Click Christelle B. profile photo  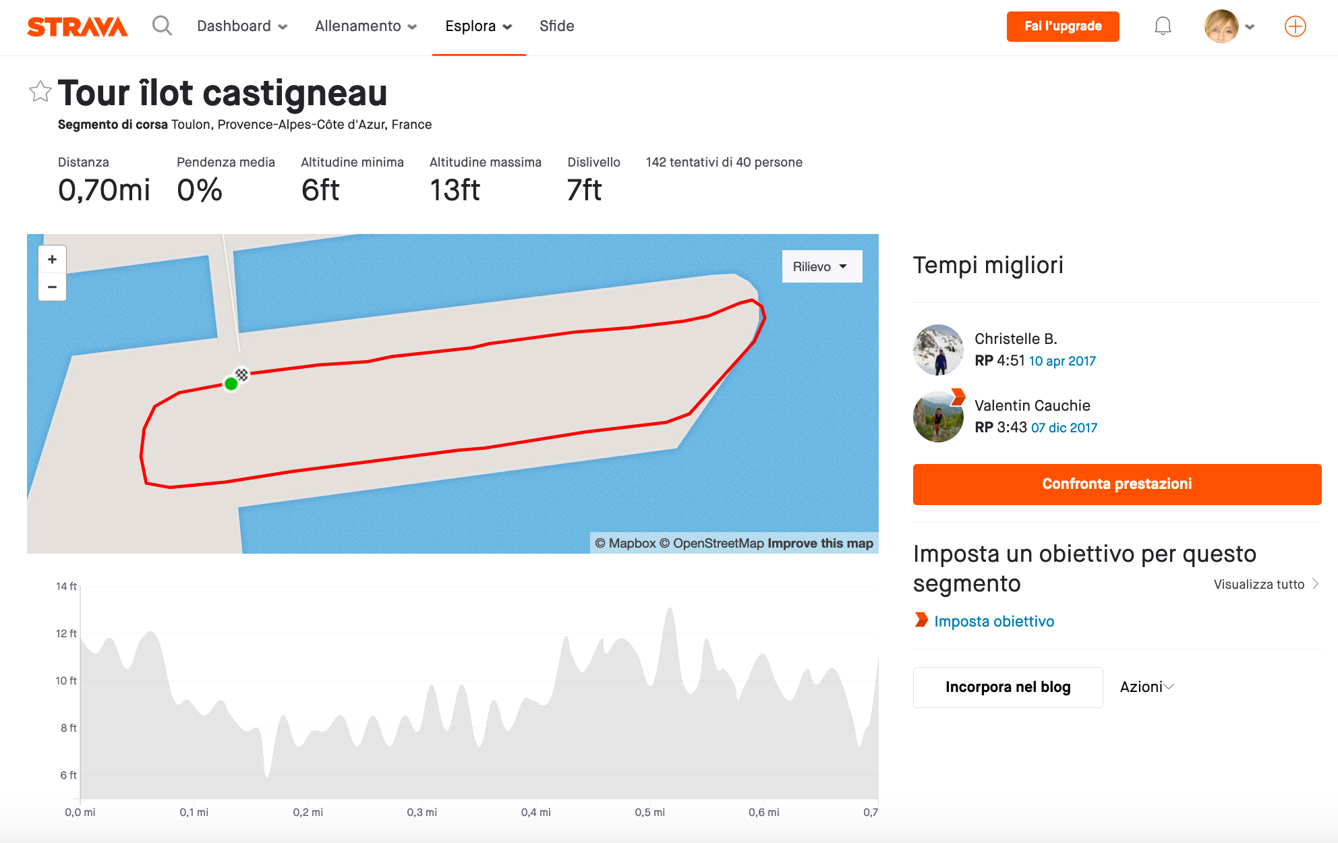tap(938, 350)
